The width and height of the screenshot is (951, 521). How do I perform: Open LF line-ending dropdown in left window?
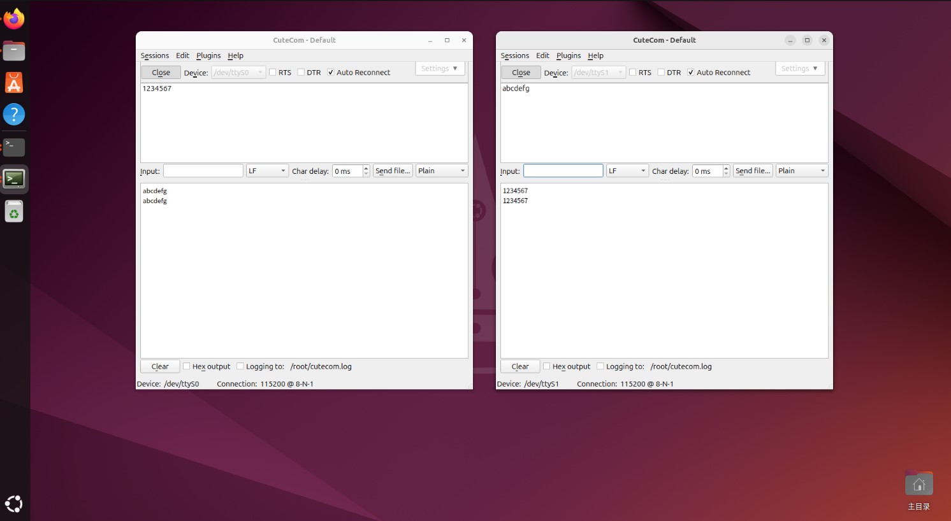click(267, 171)
